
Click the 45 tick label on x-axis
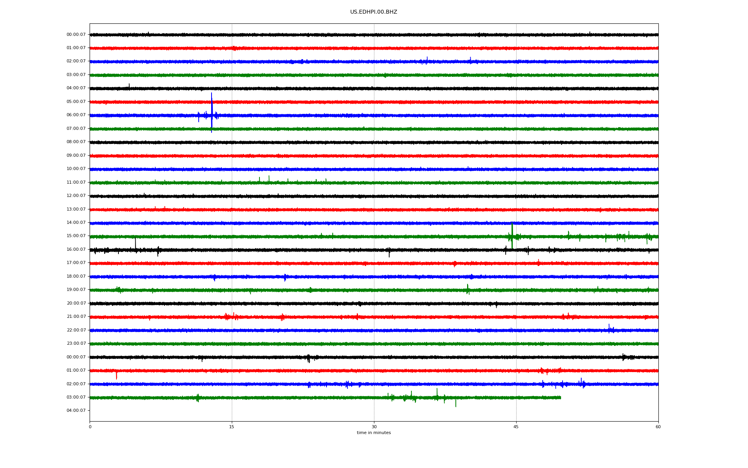[x=516, y=427]
